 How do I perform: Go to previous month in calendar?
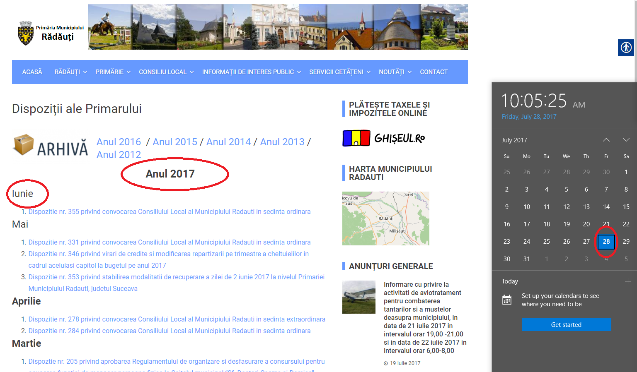(x=606, y=140)
